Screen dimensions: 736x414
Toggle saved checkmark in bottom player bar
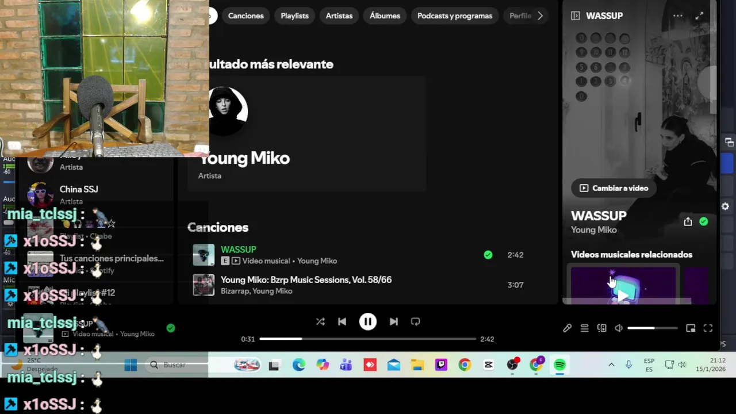pyautogui.click(x=170, y=328)
